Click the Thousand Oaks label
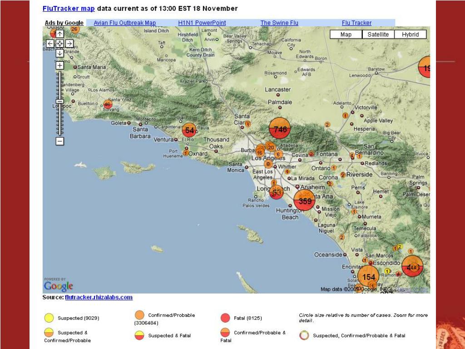The width and height of the screenshot is (465, 349). [x=216, y=143]
